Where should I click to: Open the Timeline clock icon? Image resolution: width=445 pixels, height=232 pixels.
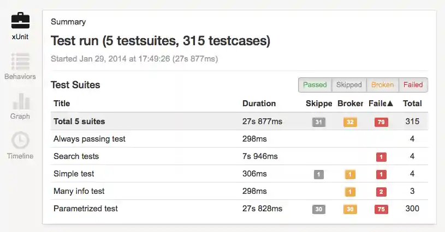(20, 141)
